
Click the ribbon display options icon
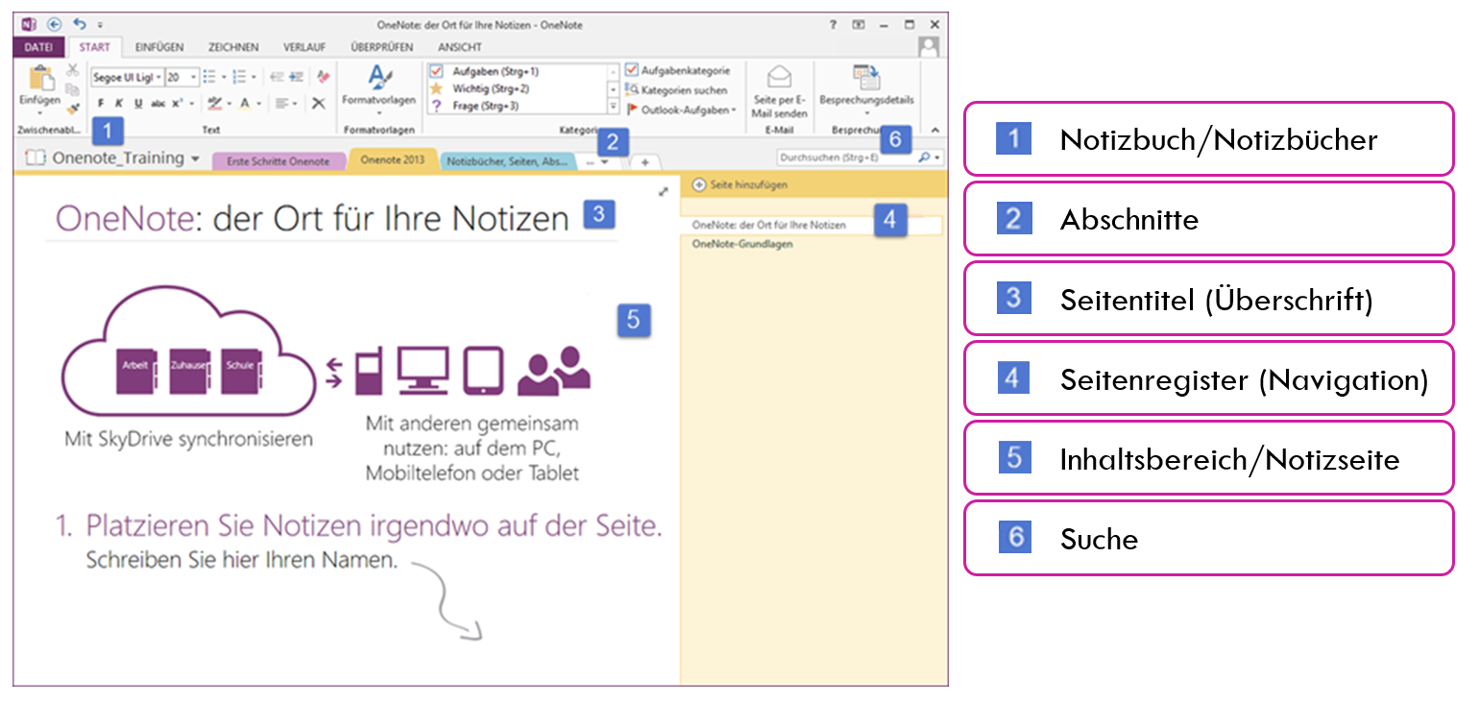pyautogui.click(x=859, y=25)
